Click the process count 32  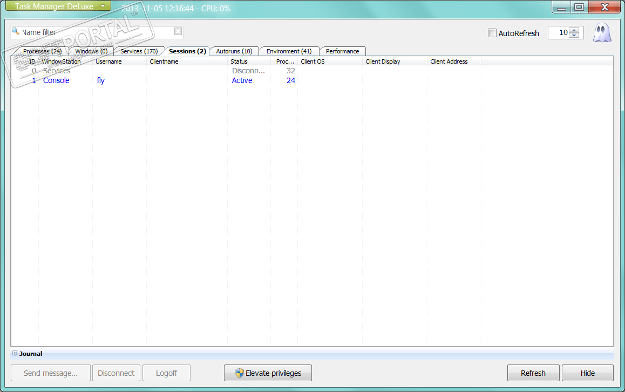click(291, 71)
